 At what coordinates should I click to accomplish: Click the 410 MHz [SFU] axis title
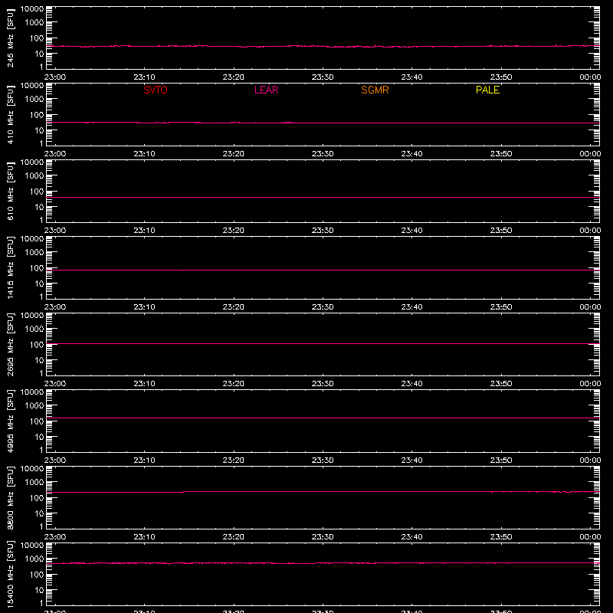(11, 114)
